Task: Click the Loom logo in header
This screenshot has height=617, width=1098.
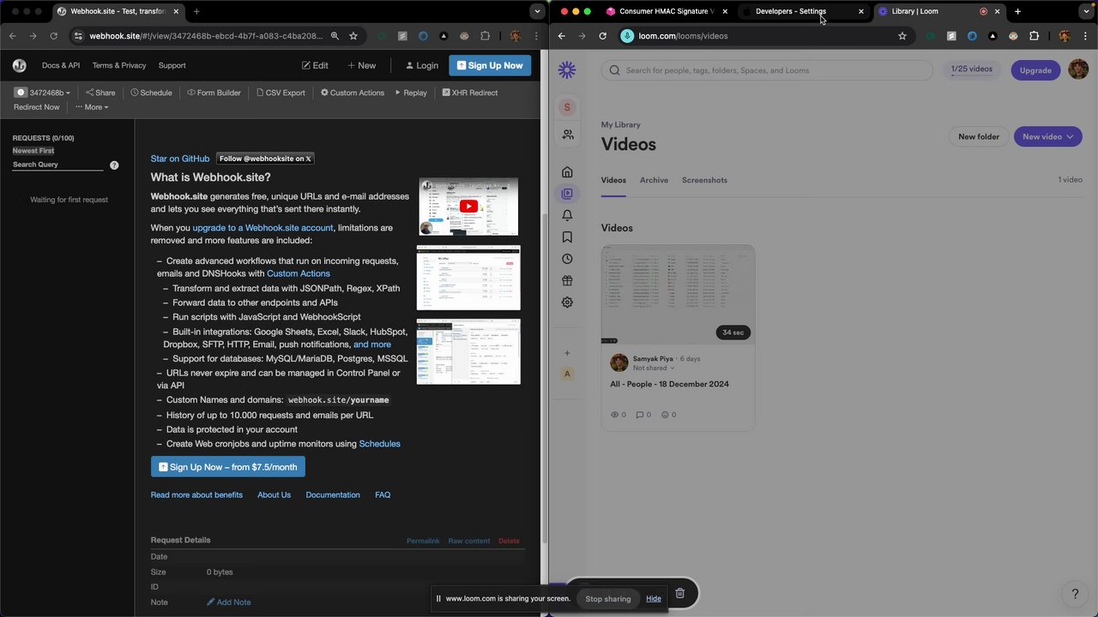Action: click(x=567, y=70)
